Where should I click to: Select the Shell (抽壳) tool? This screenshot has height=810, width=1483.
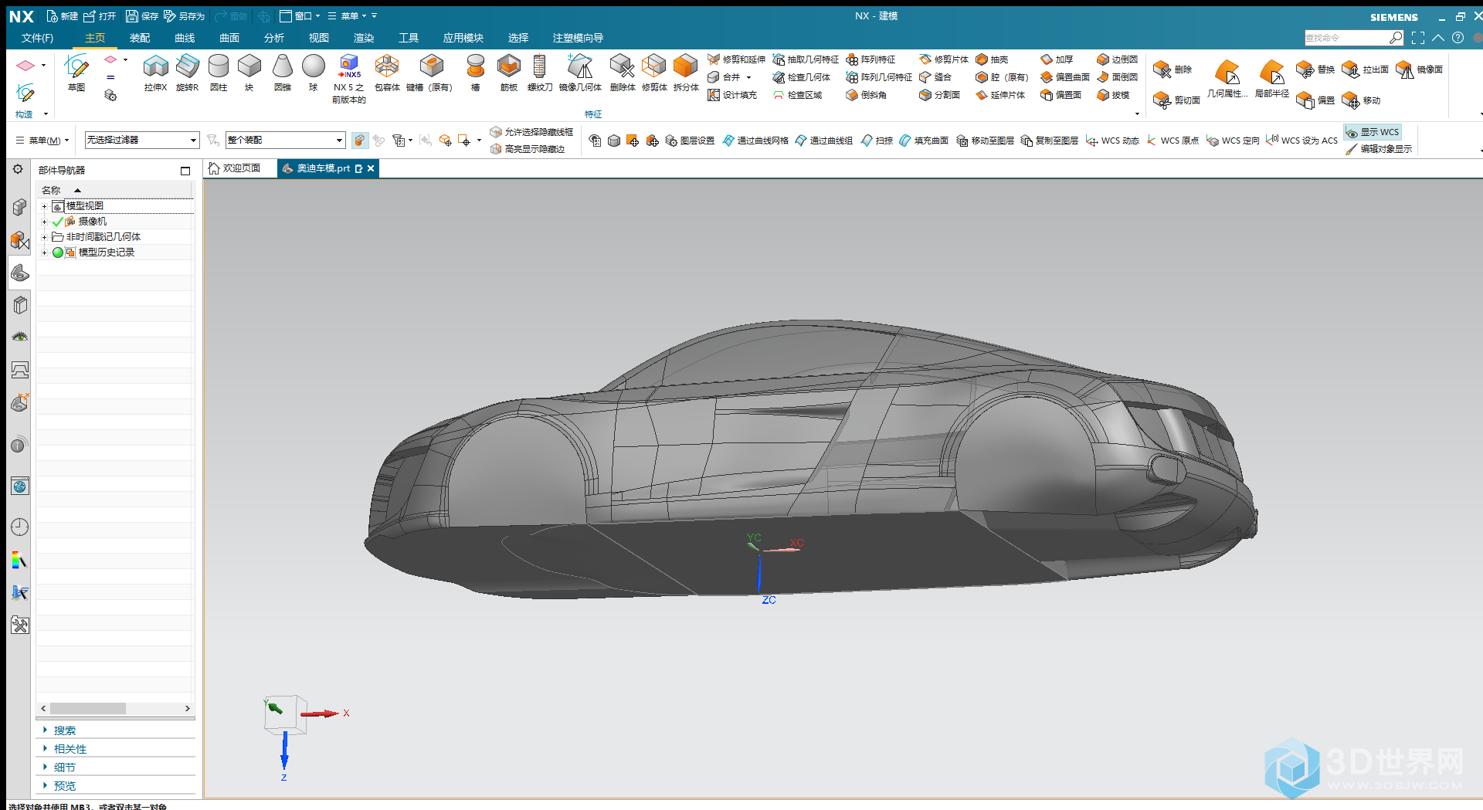pos(992,59)
